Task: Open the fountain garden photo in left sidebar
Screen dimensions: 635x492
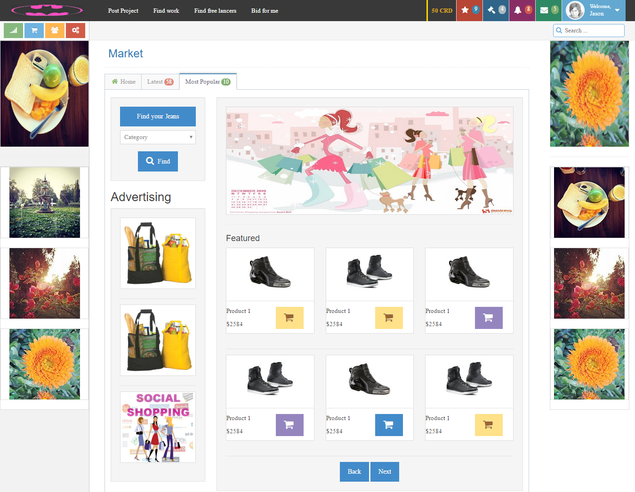Action: click(x=45, y=203)
